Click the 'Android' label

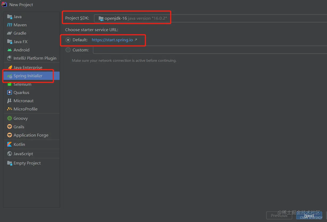pyautogui.click(x=22, y=50)
